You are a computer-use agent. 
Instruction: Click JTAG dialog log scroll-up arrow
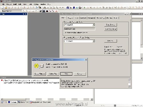point(129,79)
